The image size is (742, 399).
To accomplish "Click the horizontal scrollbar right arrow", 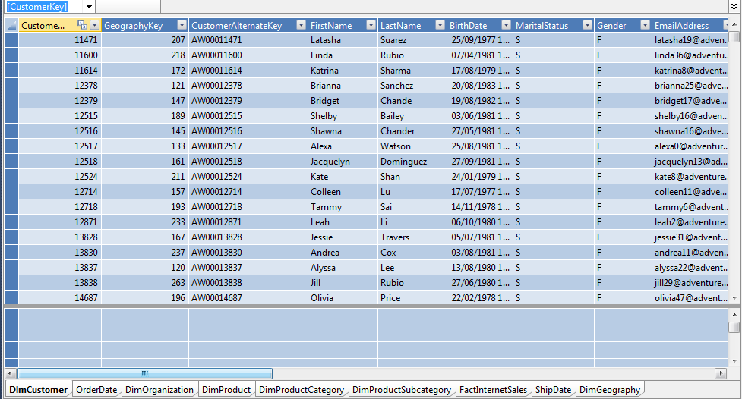I will click(721, 373).
